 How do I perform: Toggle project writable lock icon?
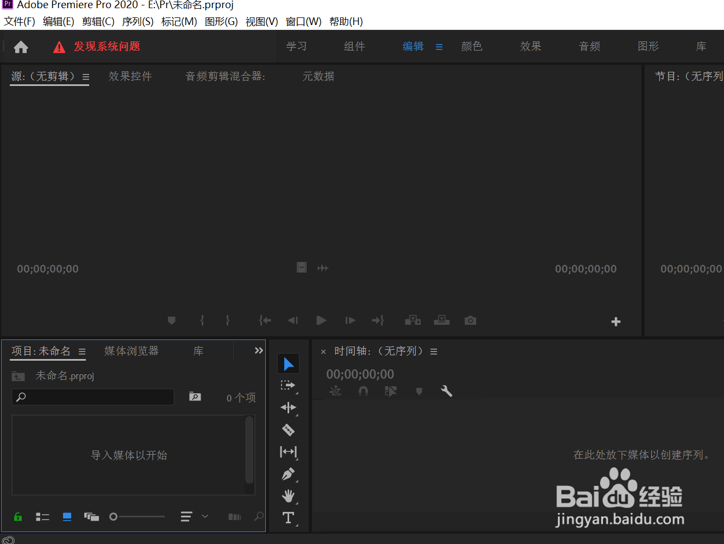point(18,517)
